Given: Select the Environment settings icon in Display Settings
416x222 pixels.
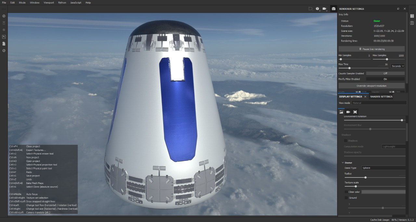Looking at the screenshot, I should pyautogui.click(x=342, y=112).
